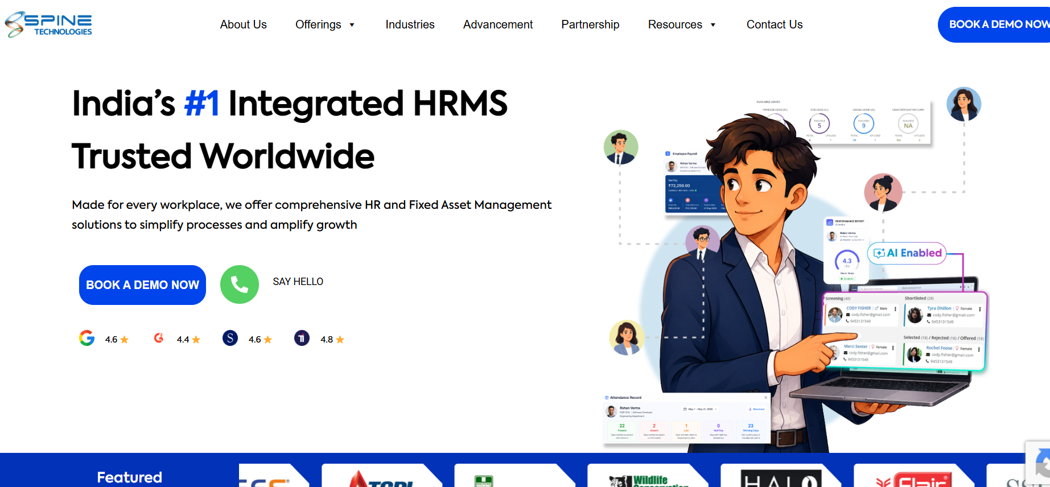Click the Spine Technologies logo
This screenshot has height=487, width=1050.
49,24
